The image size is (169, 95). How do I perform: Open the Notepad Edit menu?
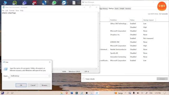[x=7, y=11]
